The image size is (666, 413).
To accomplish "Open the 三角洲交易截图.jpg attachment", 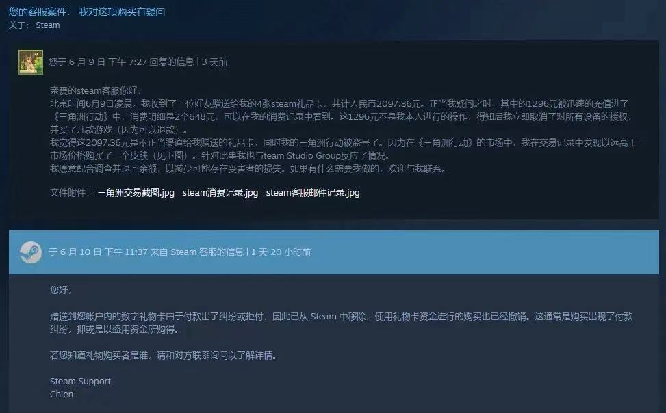I will point(136,193).
